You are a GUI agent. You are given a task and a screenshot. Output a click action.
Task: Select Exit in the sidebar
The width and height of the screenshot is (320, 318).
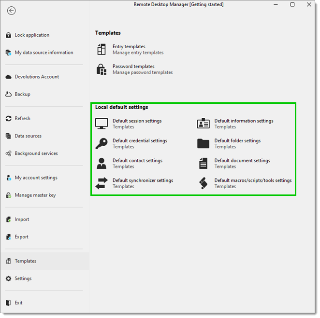click(44, 303)
